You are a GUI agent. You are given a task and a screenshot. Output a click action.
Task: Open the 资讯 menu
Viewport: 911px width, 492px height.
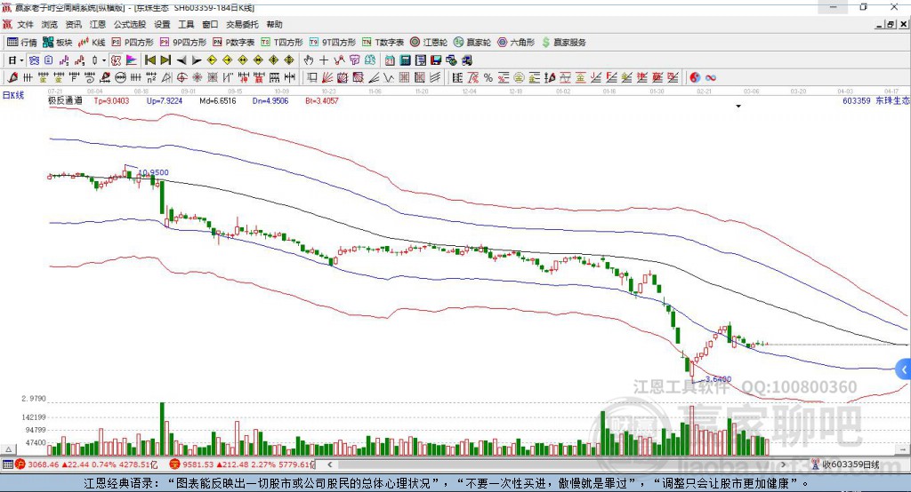(x=73, y=24)
